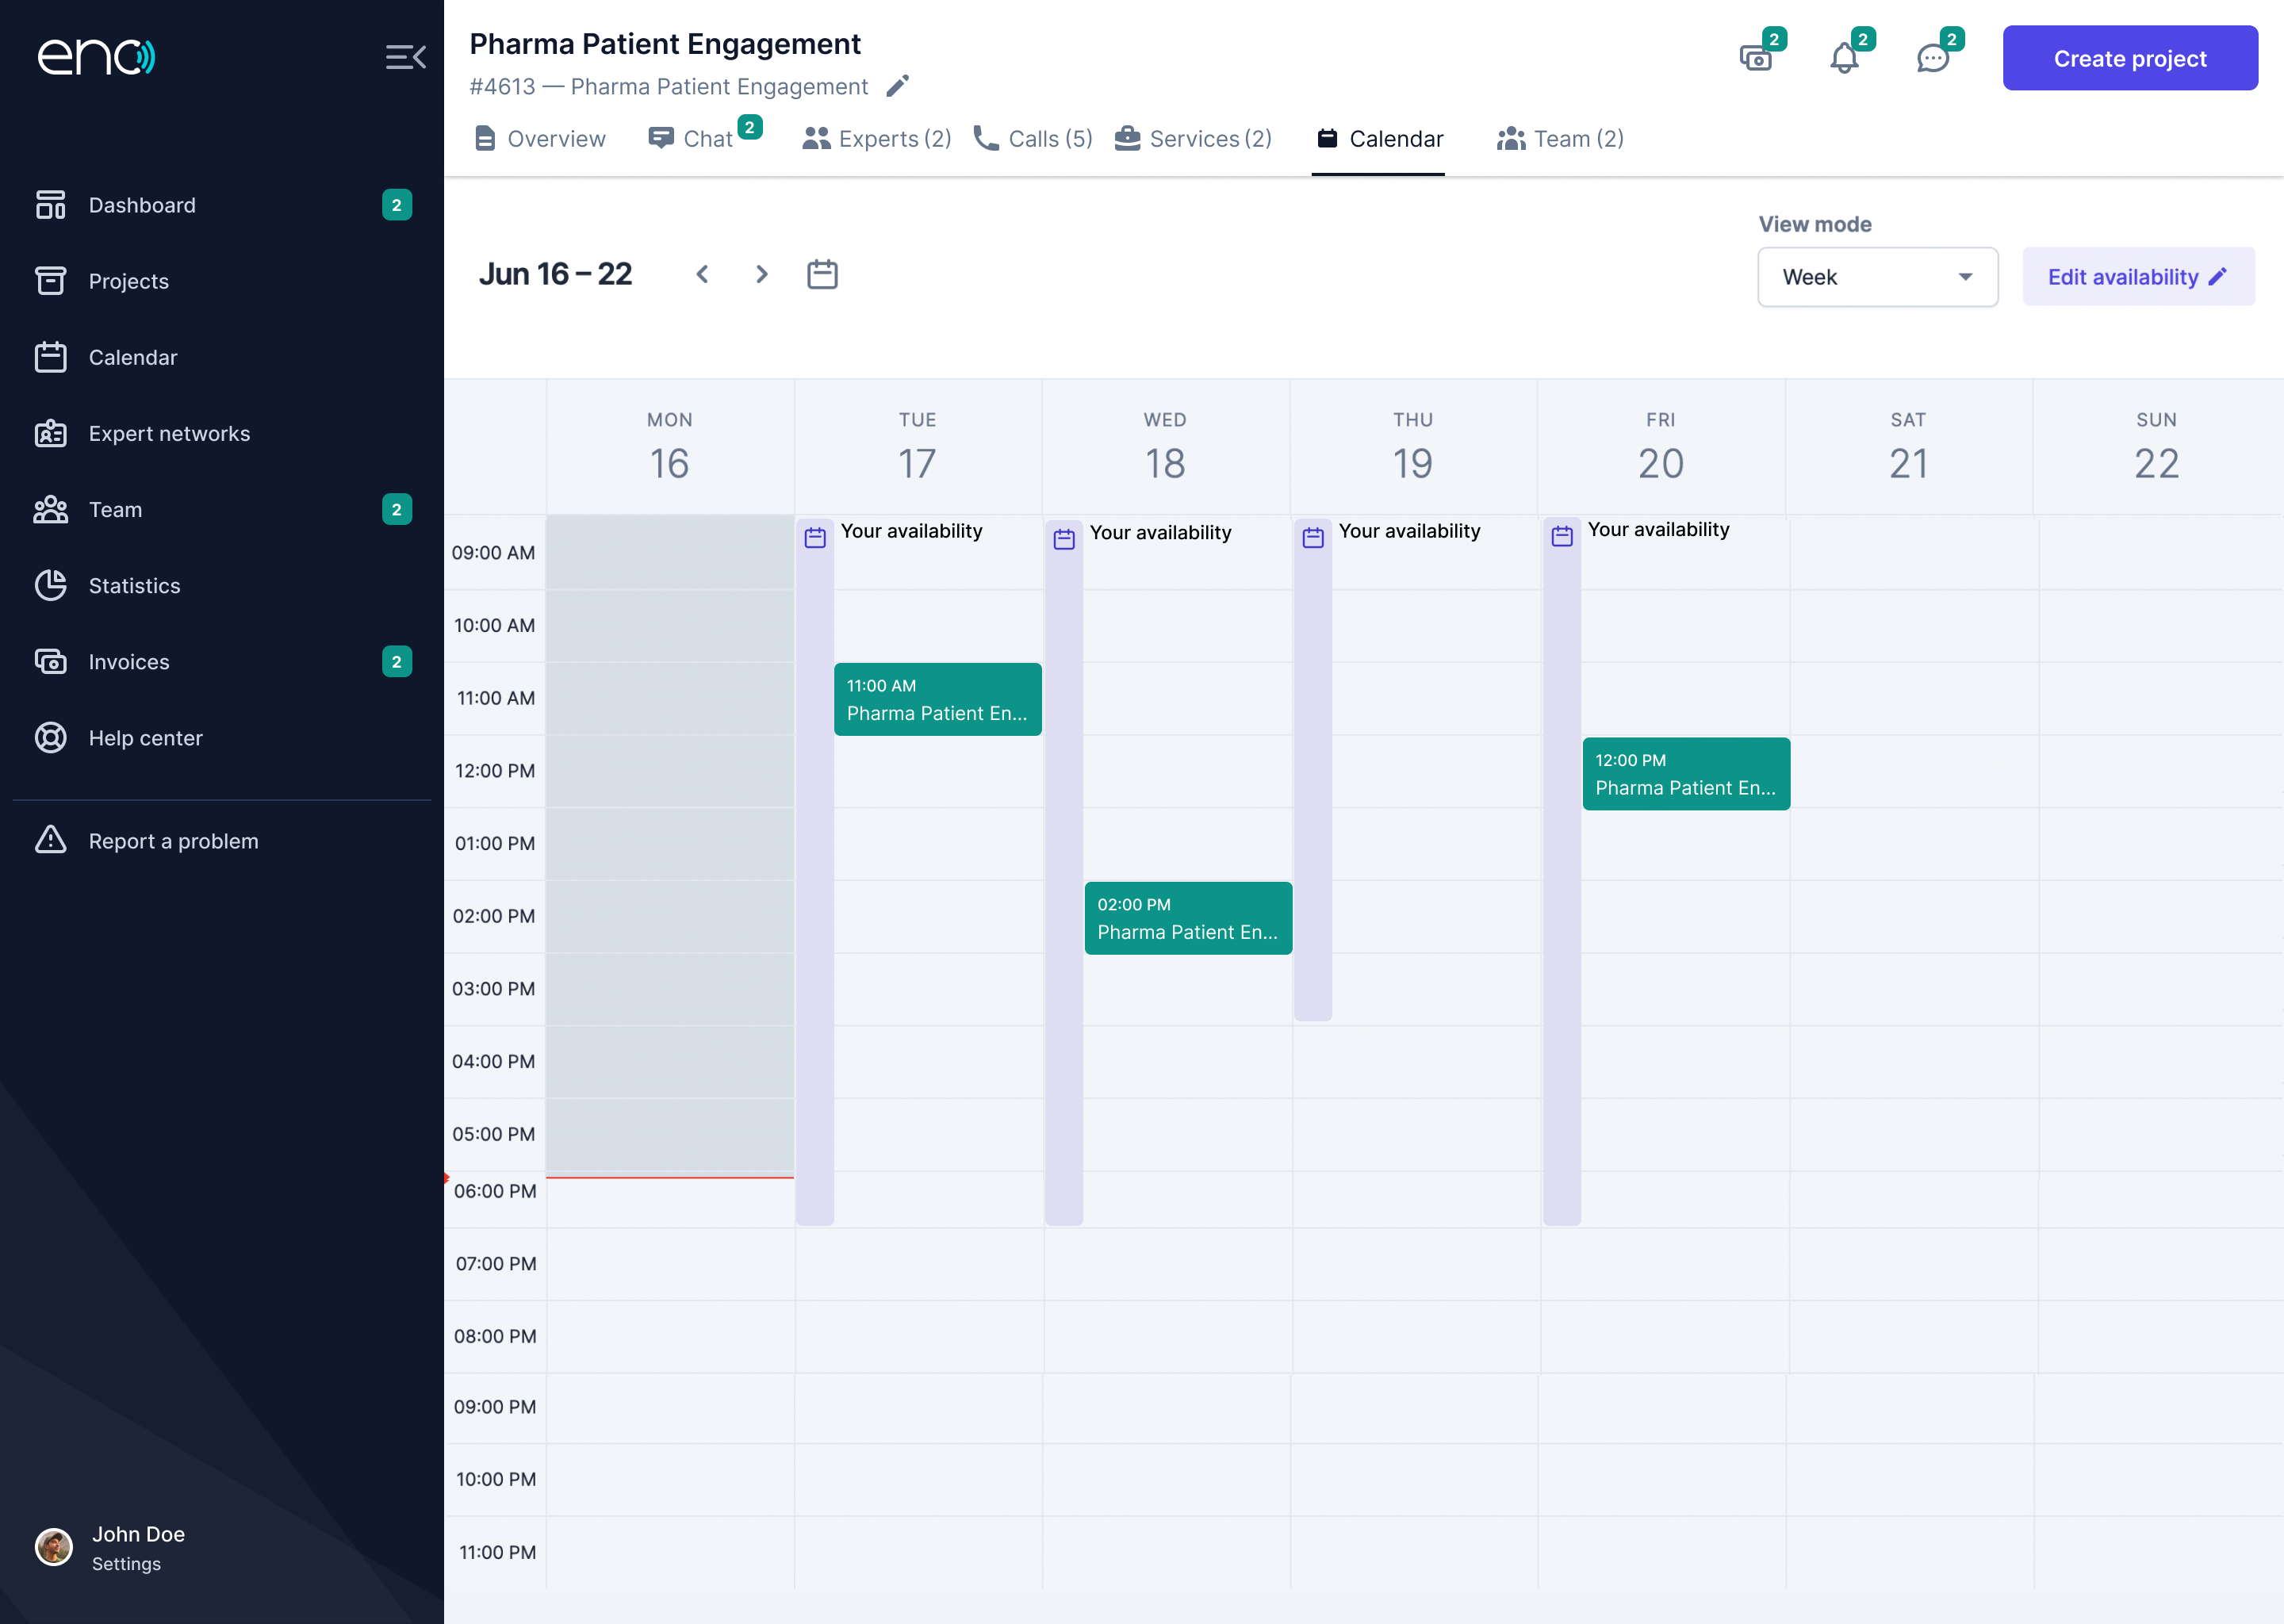Click the Edit availability button
2284x1624 pixels.
pos(2137,277)
